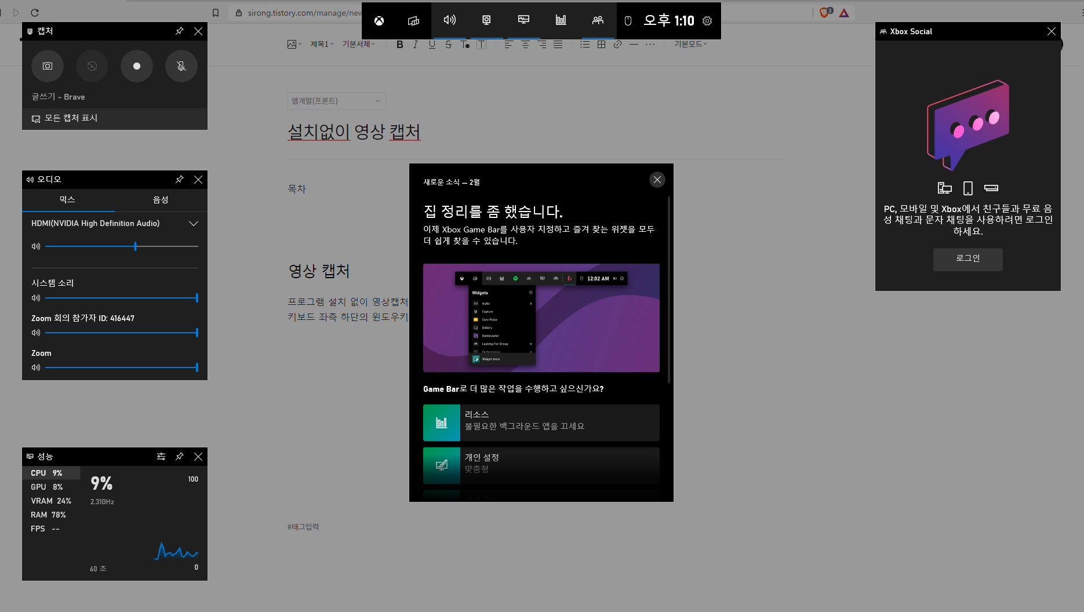The width and height of the screenshot is (1084, 612).
Task: Insert a link in the editor
Action: point(617,45)
